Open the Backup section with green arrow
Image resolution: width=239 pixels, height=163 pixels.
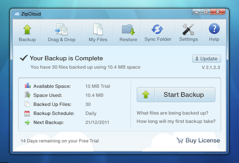tap(27, 29)
